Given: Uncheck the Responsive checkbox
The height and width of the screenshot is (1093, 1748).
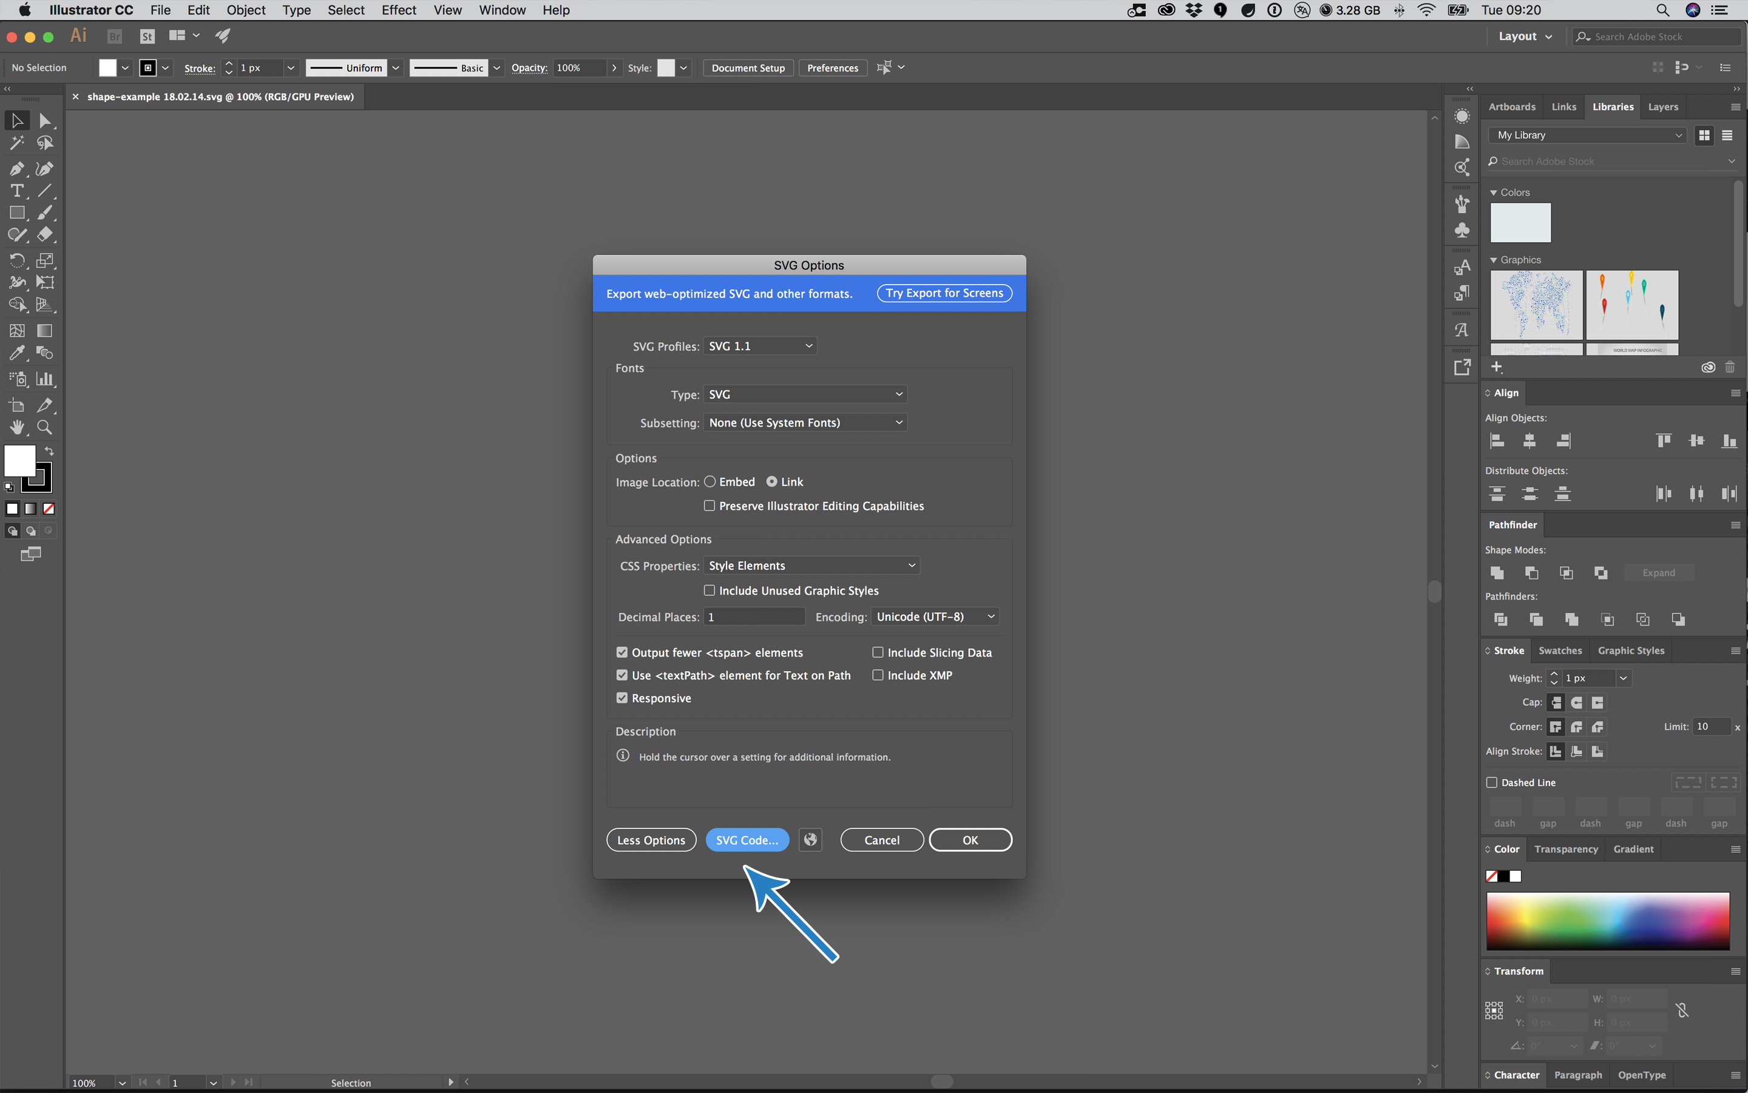Looking at the screenshot, I should [622, 699].
